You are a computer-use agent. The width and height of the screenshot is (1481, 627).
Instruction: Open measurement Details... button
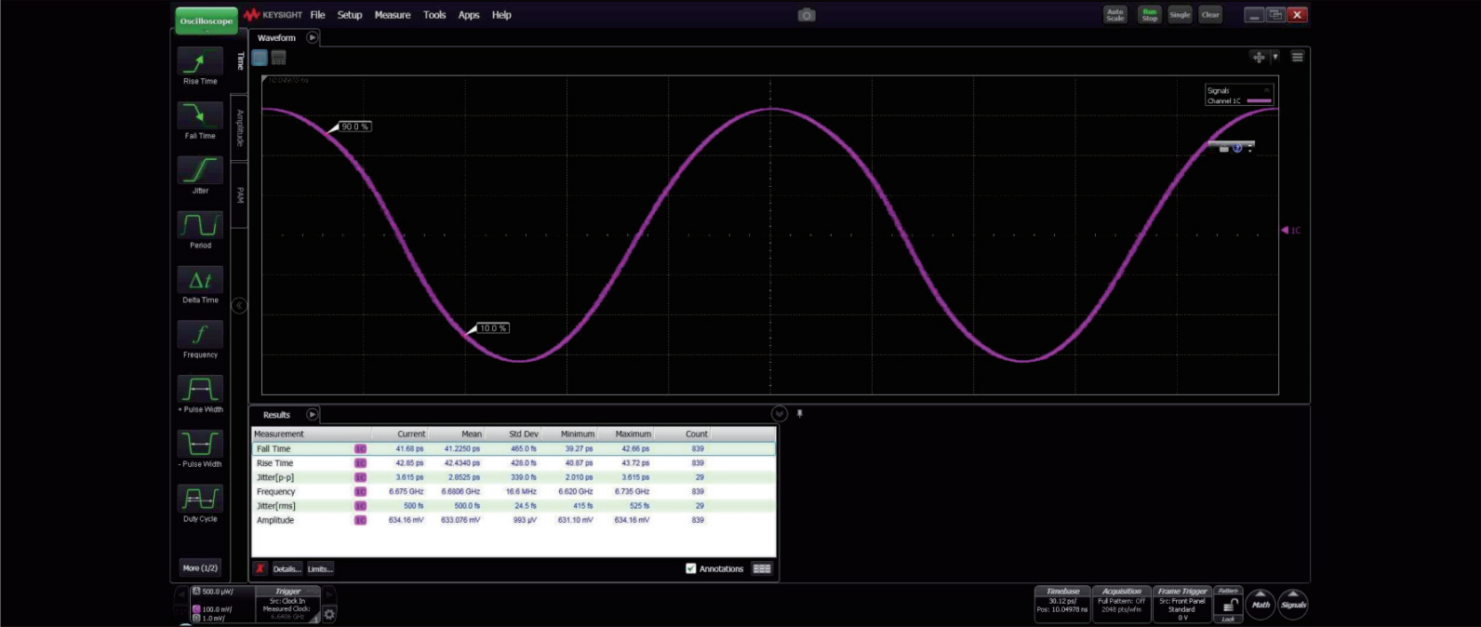coord(287,568)
